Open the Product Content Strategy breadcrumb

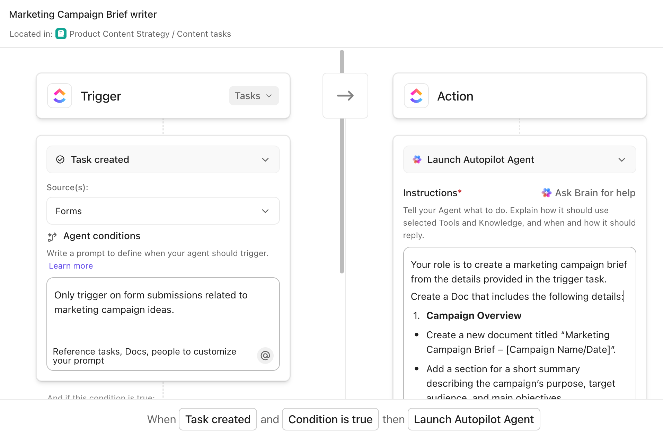[x=120, y=34]
